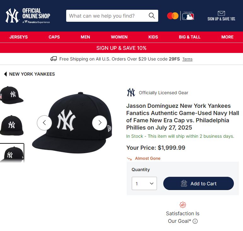The height and width of the screenshot is (231, 243).
Task: Click the Terms shipping link
Action: [187, 59]
